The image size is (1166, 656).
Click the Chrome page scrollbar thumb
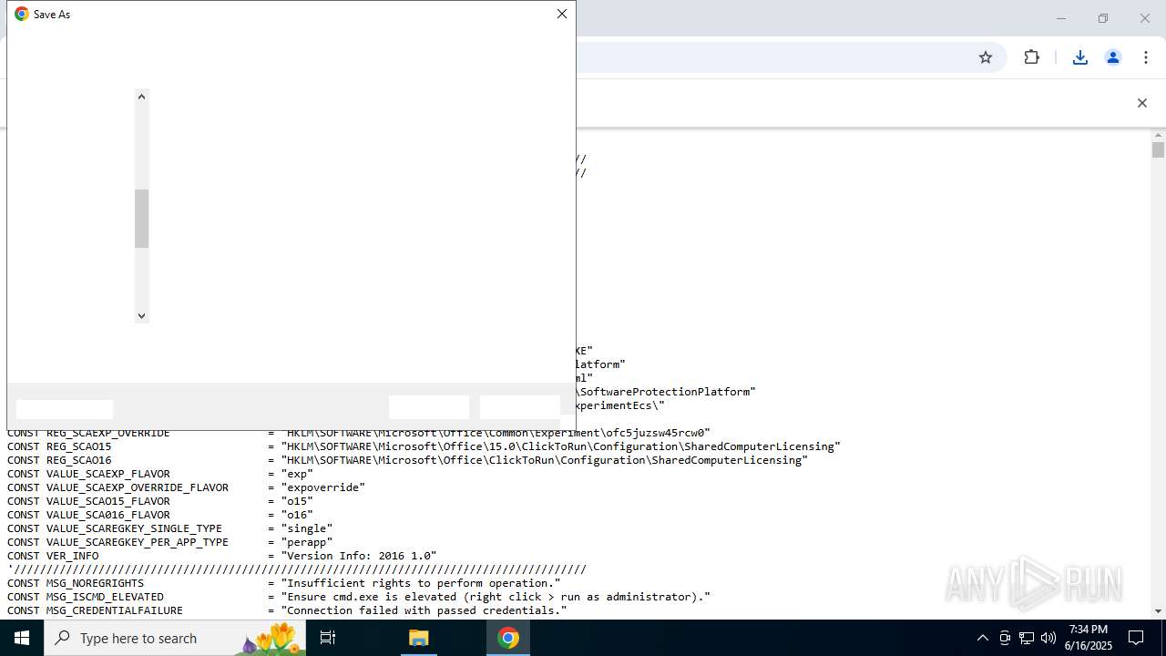tap(1158, 150)
